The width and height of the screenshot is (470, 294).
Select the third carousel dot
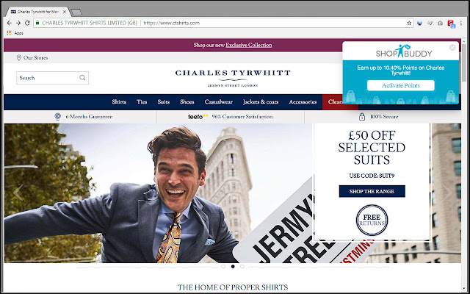click(x=242, y=266)
